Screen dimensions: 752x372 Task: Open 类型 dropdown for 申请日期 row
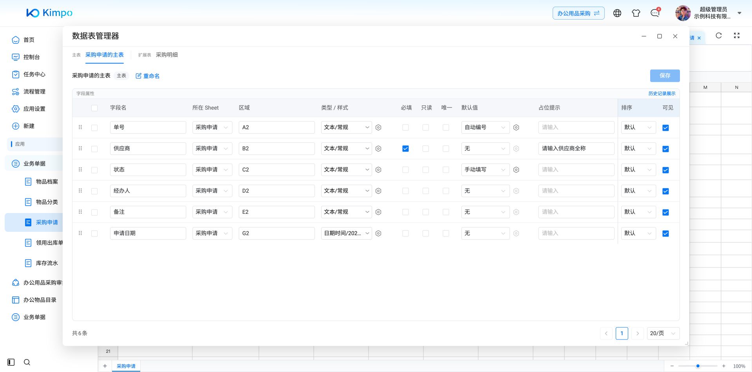(346, 233)
